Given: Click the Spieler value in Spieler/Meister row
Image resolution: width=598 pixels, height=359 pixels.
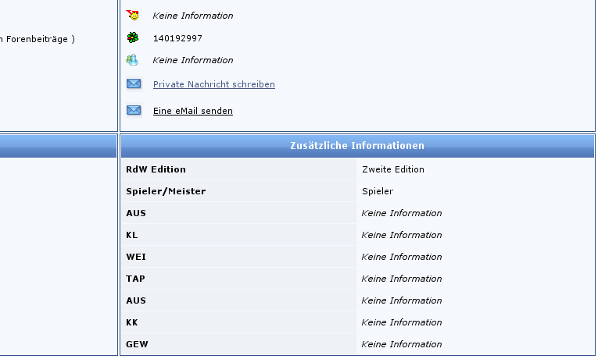Looking at the screenshot, I should 377,191.
